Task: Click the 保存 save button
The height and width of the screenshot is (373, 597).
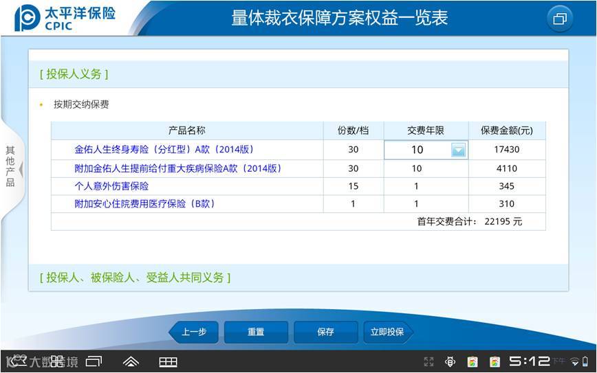Action: [325, 332]
